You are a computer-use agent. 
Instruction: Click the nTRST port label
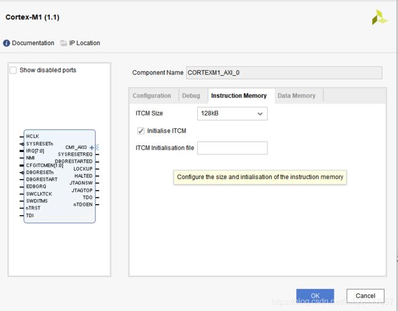[33, 208]
